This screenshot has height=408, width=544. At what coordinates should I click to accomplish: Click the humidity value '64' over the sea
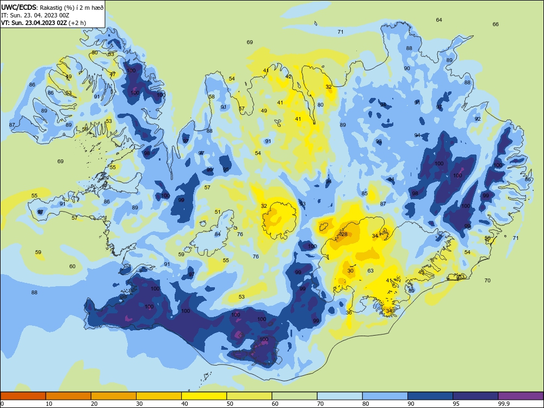tap(439, 20)
